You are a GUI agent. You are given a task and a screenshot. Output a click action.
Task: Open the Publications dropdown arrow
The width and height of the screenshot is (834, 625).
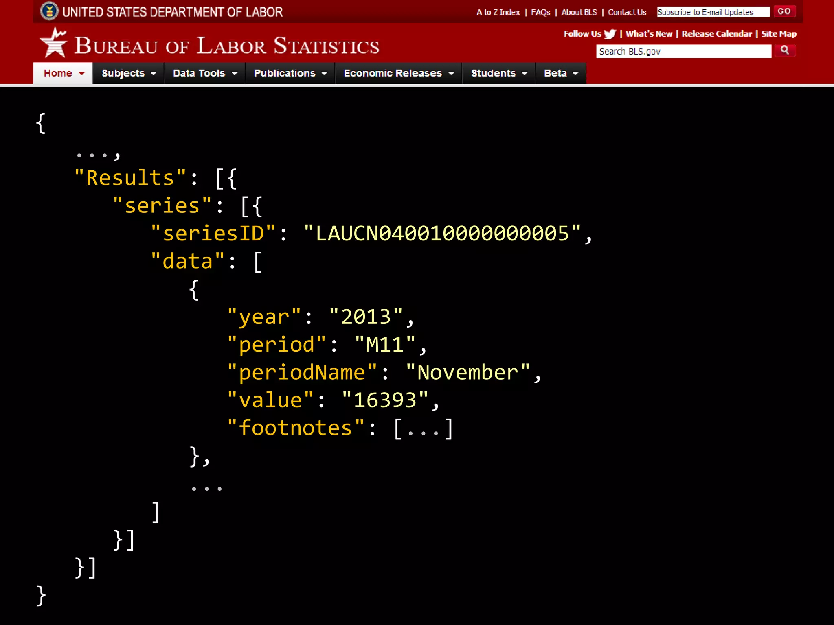tap(325, 74)
